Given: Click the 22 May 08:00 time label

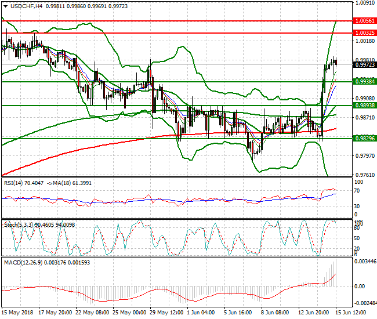Looking at the screenshot, I should (x=92, y=313).
